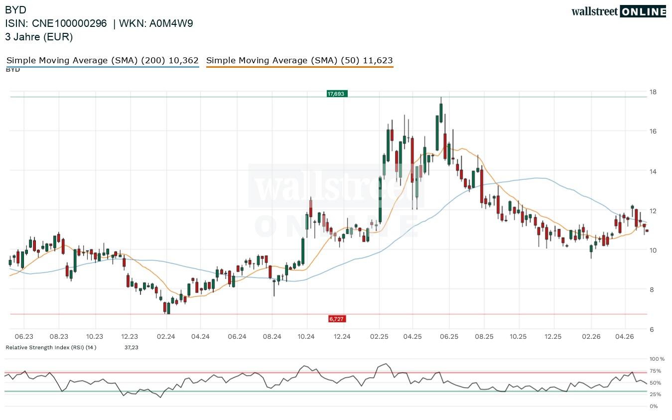Click the green 17,693 high price marker
This screenshot has width=672, height=420.
(x=337, y=93)
